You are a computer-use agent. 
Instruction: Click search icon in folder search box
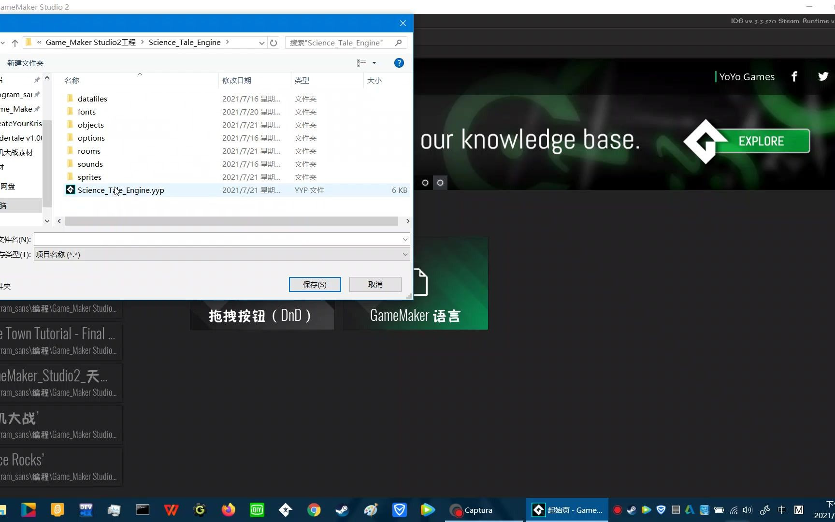398,43
